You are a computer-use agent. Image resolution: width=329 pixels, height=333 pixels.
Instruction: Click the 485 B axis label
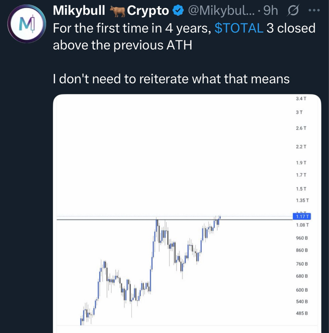(x=302, y=313)
